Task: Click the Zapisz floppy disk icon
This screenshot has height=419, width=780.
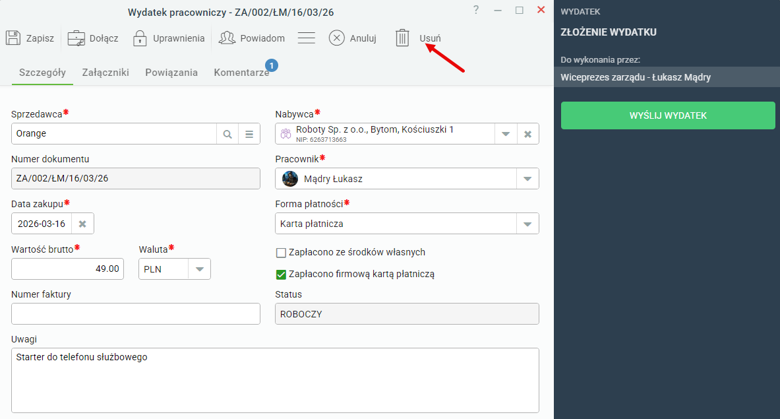Action: (x=13, y=38)
